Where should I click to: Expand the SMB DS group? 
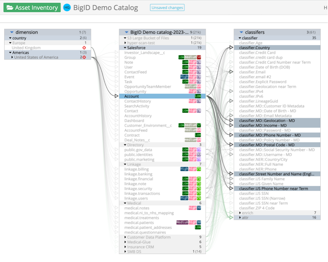point(125,252)
